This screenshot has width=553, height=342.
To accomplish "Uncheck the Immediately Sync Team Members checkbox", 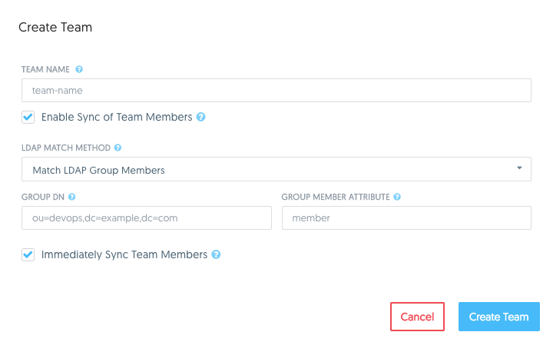I will (28, 254).
